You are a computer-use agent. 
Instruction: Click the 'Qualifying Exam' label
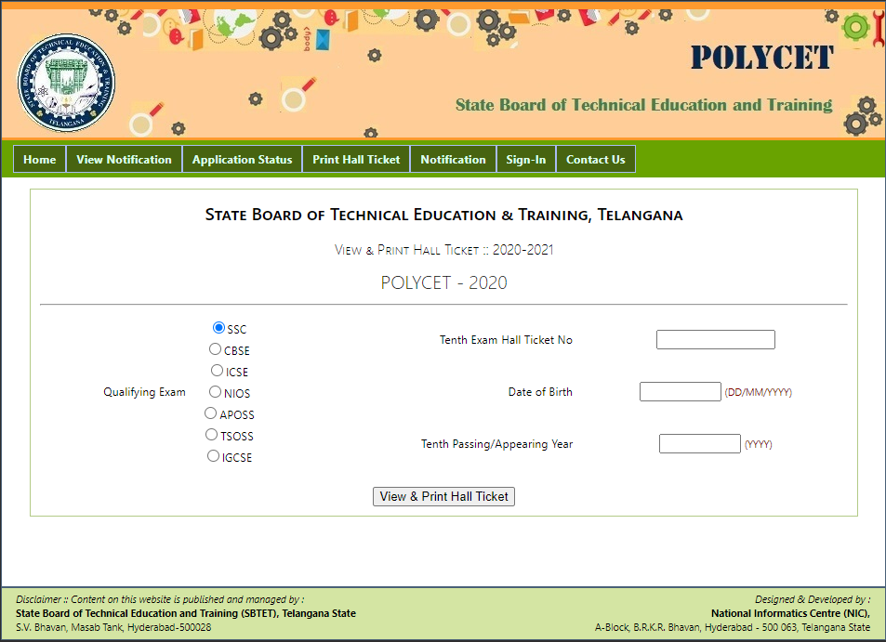144,392
